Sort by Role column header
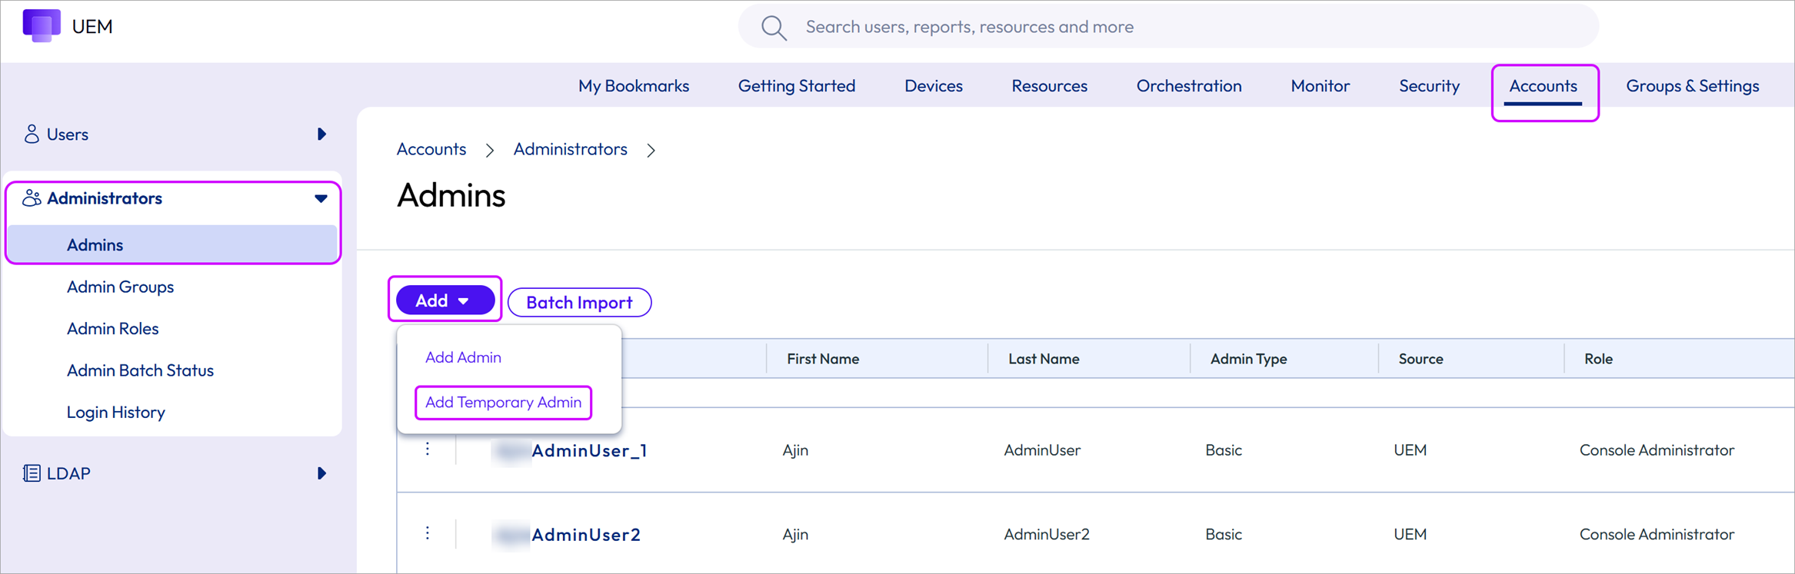Screen dimensions: 1795x574 pos(1598,359)
